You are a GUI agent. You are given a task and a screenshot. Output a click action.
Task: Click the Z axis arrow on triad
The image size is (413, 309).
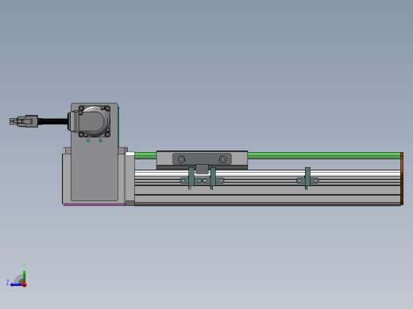pyautogui.click(x=16, y=284)
